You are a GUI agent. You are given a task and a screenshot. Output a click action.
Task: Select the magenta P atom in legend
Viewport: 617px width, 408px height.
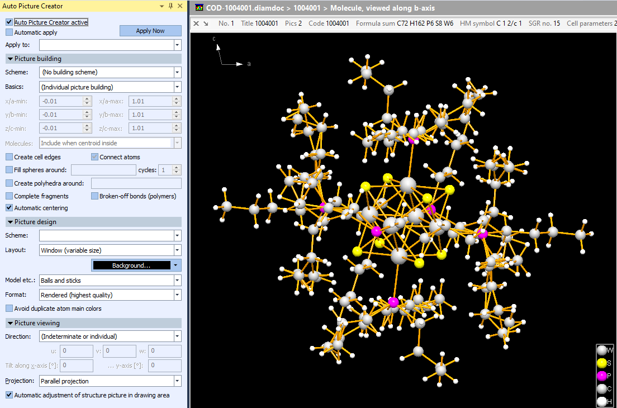601,376
